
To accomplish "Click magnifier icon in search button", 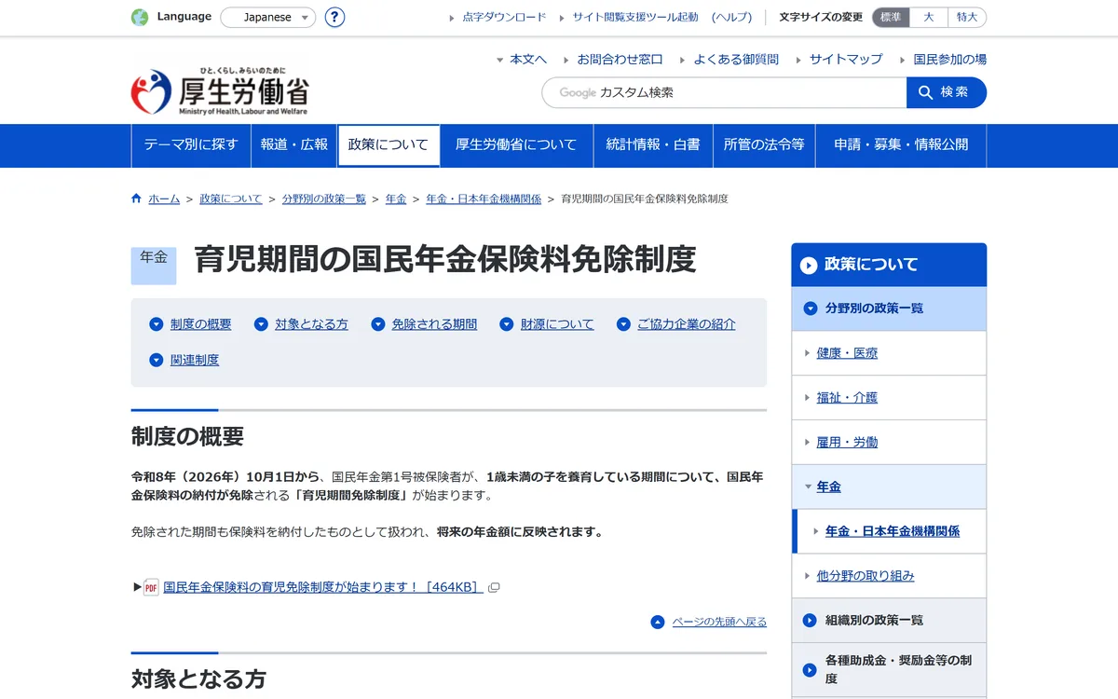I will click(x=925, y=92).
